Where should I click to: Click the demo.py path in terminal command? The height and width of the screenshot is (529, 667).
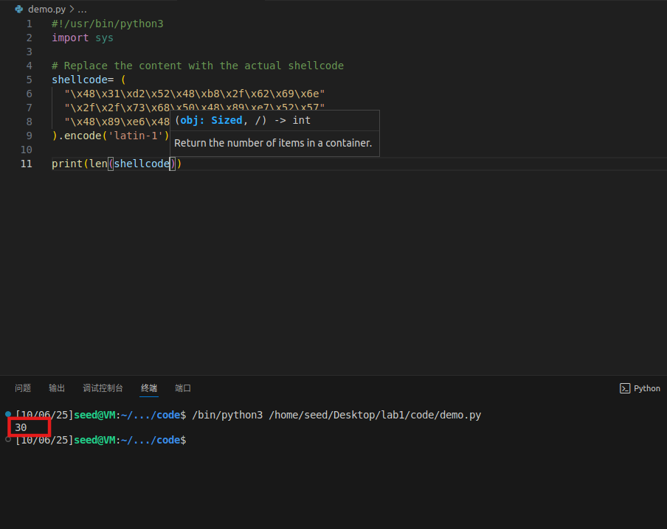[375, 415]
